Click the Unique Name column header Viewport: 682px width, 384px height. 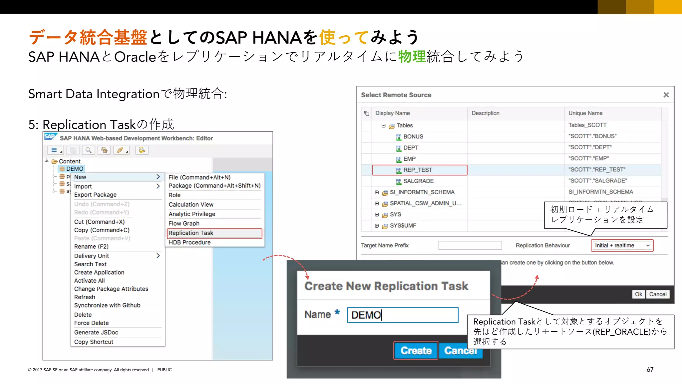613,113
